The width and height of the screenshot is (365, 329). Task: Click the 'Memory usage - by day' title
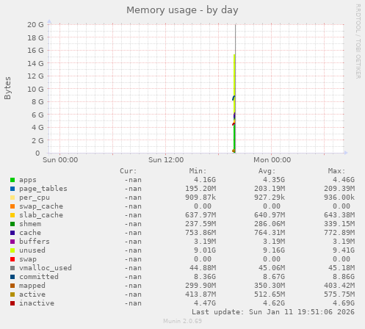pos(182,10)
